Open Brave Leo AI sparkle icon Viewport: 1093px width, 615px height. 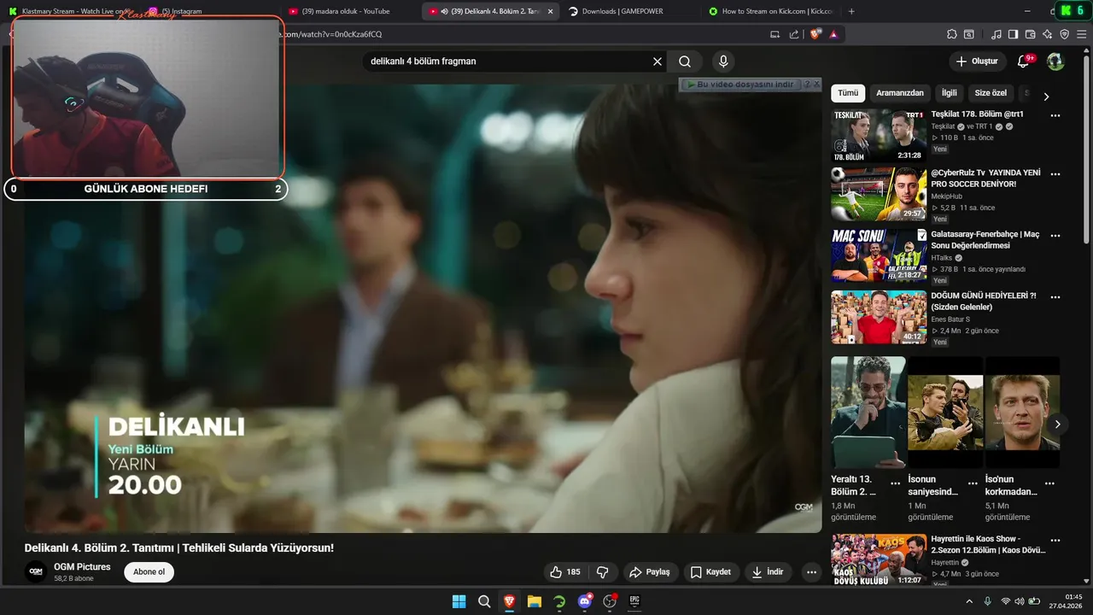point(1048,34)
